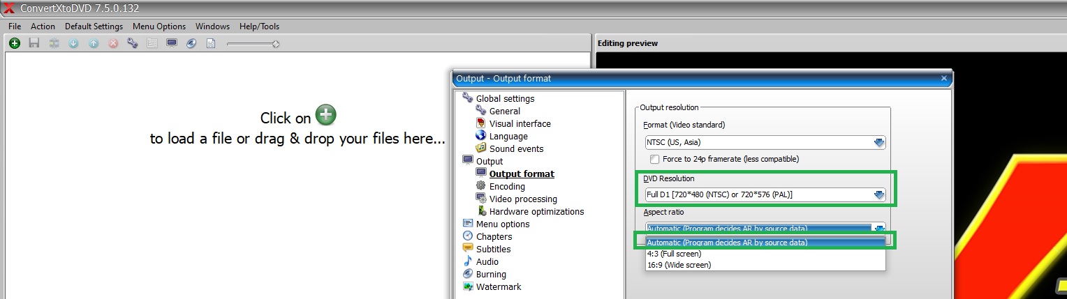Open Language settings
Viewport: 1067px width, 299px height.
tap(508, 136)
